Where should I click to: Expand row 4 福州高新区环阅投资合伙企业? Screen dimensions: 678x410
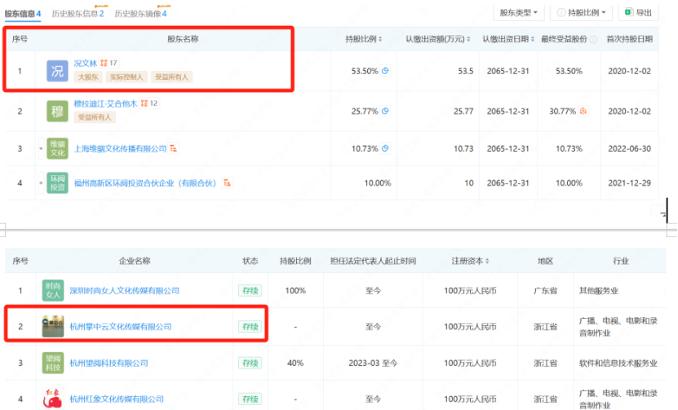click(41, 183)
